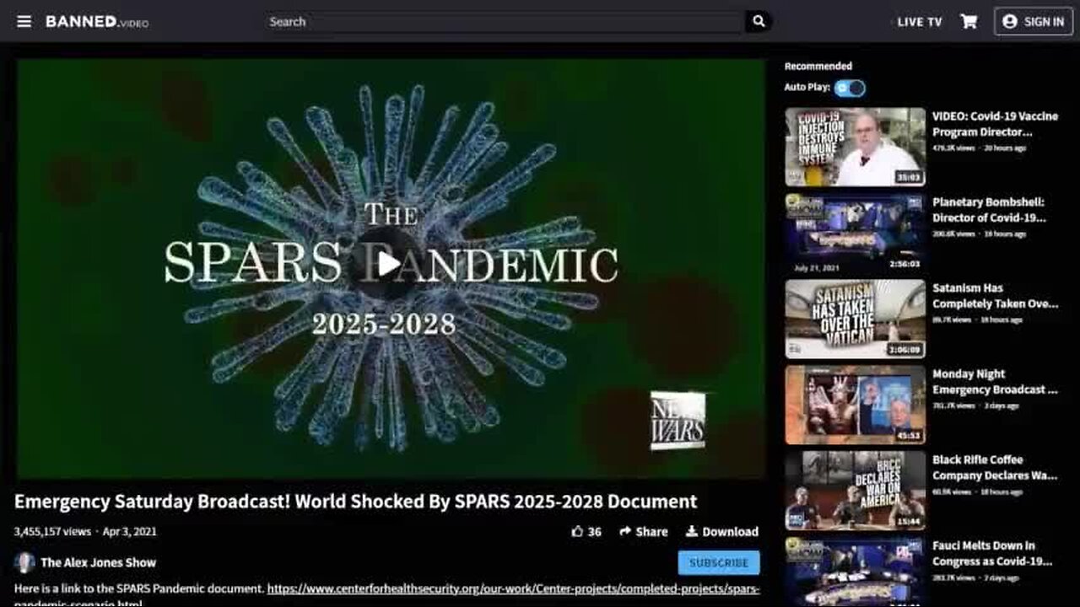The width and height of the screenshot is (1080, 607).
Task: Open the hamburger navigation menu
Action: (24, 21)
